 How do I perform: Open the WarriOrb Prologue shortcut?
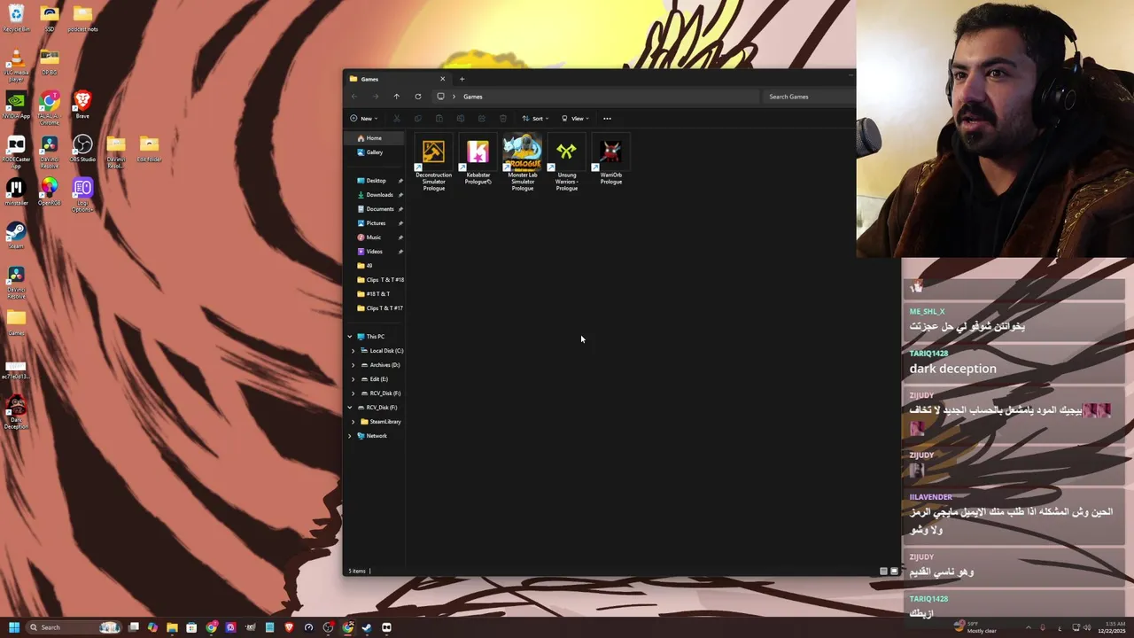click(x=610, y=161)
